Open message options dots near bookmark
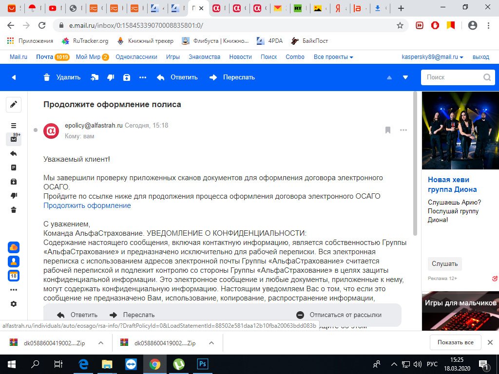 pos(403,130)
